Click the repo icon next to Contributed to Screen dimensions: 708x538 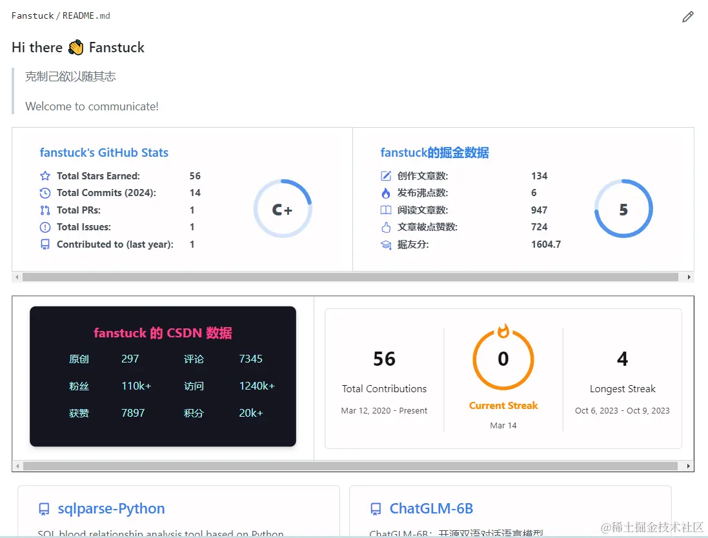pos(45,244)
